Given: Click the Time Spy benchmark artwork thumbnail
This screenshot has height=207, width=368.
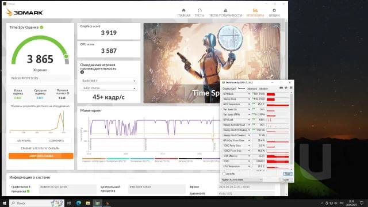Looking at the screenshot, I should point(212,63).
